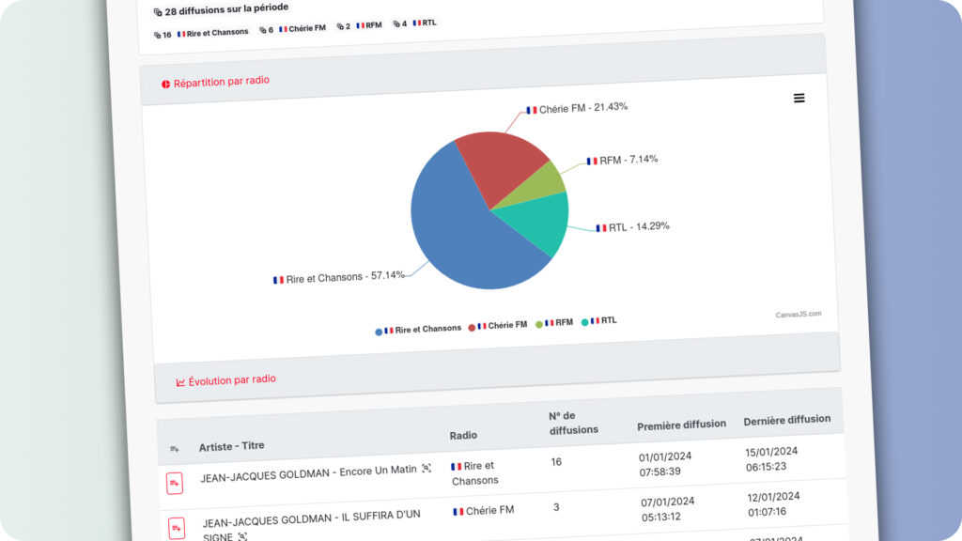Click the add-to-playlist icon in the table header
962x541 pixels.
click(x=174, y=449)
